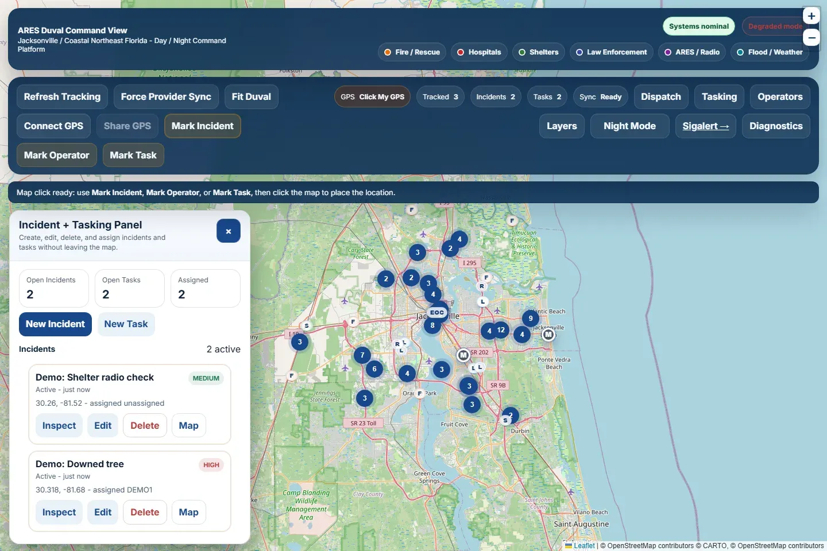Open the Operators panel
This screenshot has height=551, width=827.
780,97
